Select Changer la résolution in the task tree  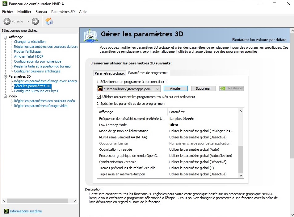[x=30, y=42]
